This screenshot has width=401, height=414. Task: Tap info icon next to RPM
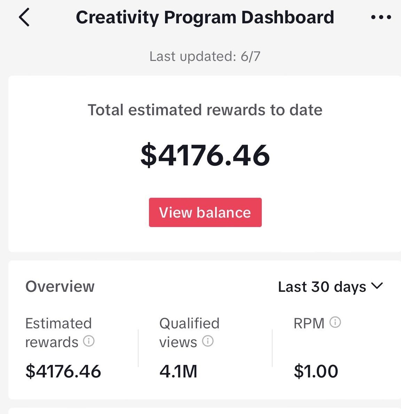coord(335,322)
